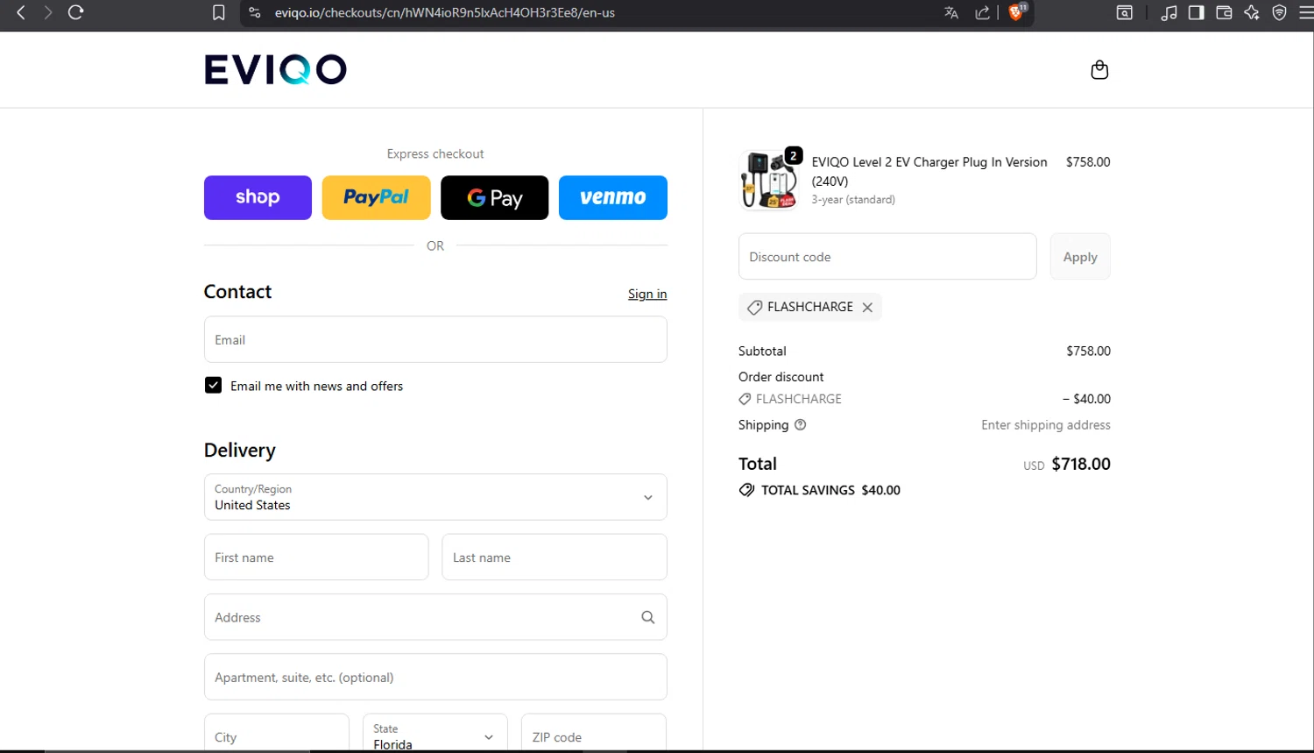Focus the ZIP code field
Image resolution: width=1314 pixels, height=753 pixels.
coord(594,735)
